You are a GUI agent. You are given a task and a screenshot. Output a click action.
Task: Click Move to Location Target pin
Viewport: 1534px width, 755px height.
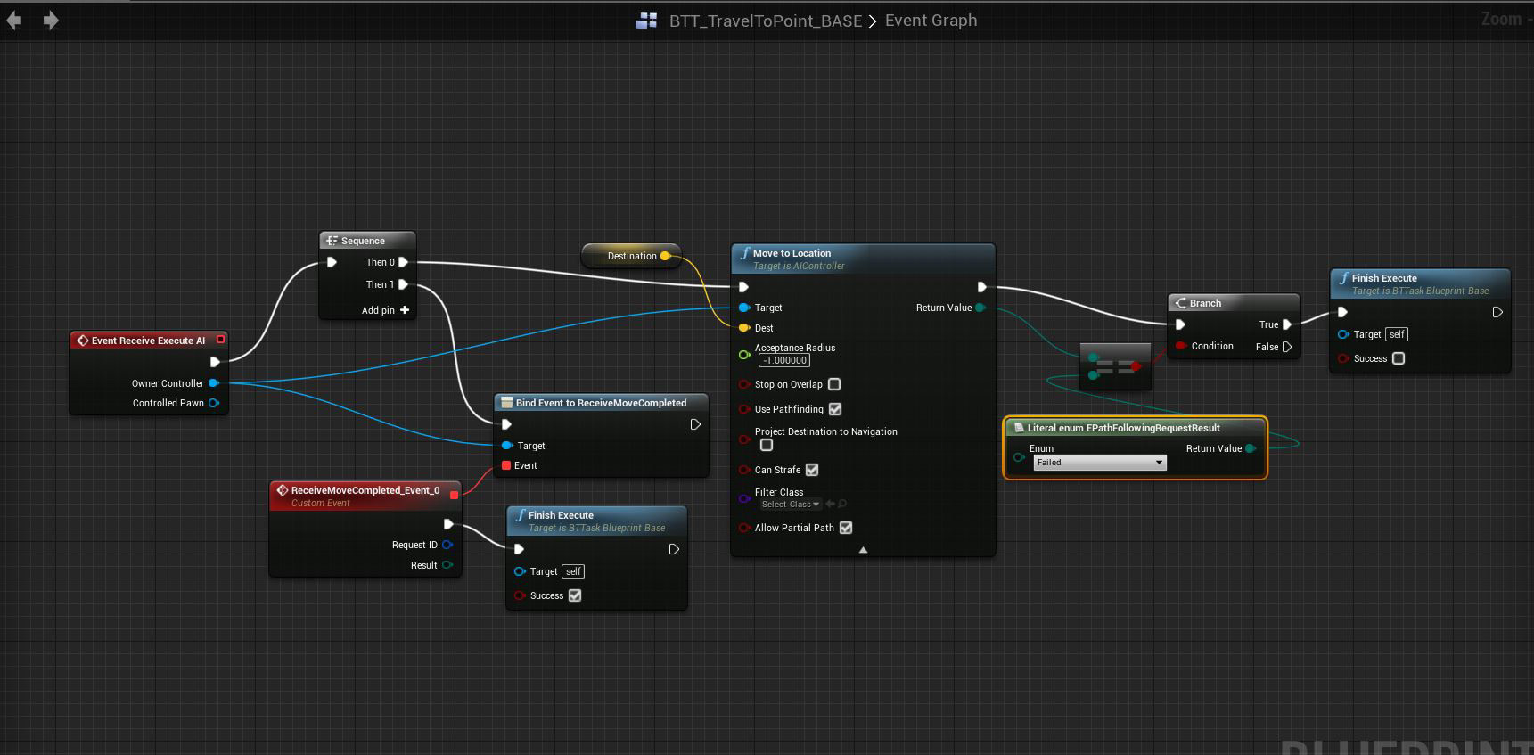(744, 308)
